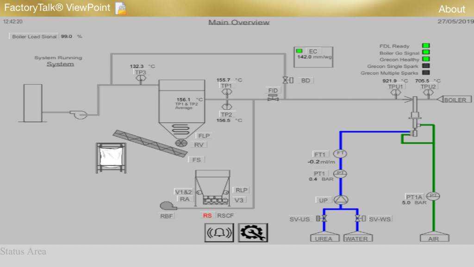This screenshot has width=474, height=267.
Task: Click the green EC status indicator
Action: [x=299, y=51]
